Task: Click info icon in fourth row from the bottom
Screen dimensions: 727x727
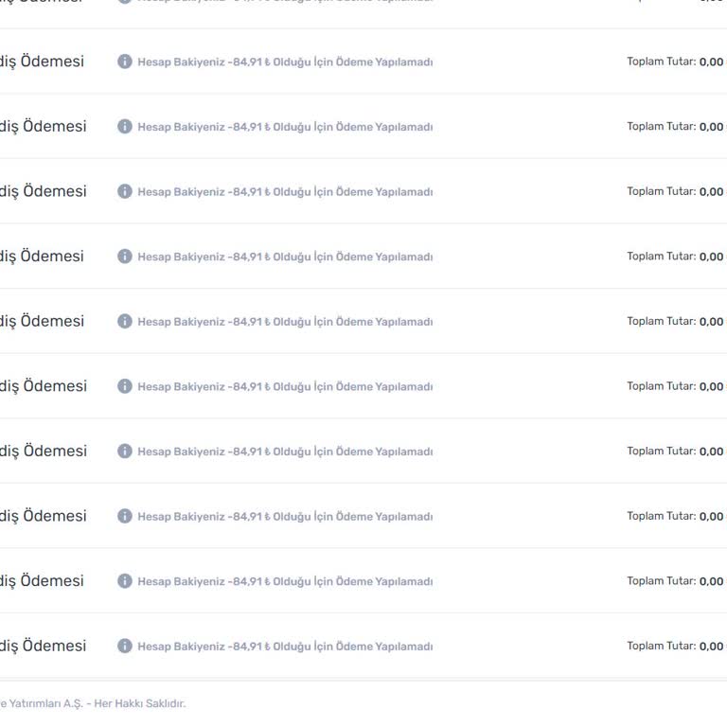Action: coord(125,452)
